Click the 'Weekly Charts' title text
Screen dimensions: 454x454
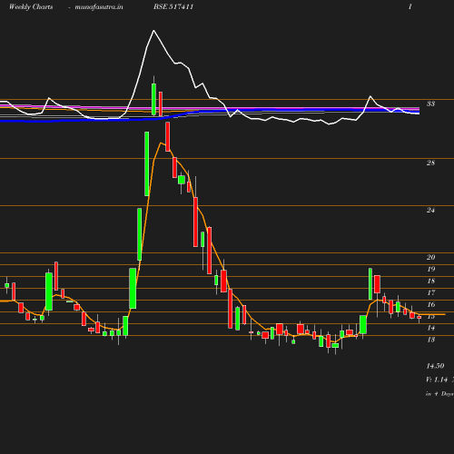[x=31, y=7]
